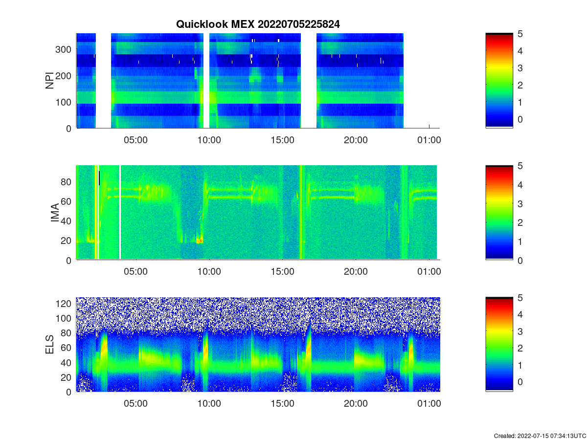
Task: Click the 'Created: 2022-07-15 07:34:13UTC' timestamp
Action: pyautogui.click(x=540, y=436)
